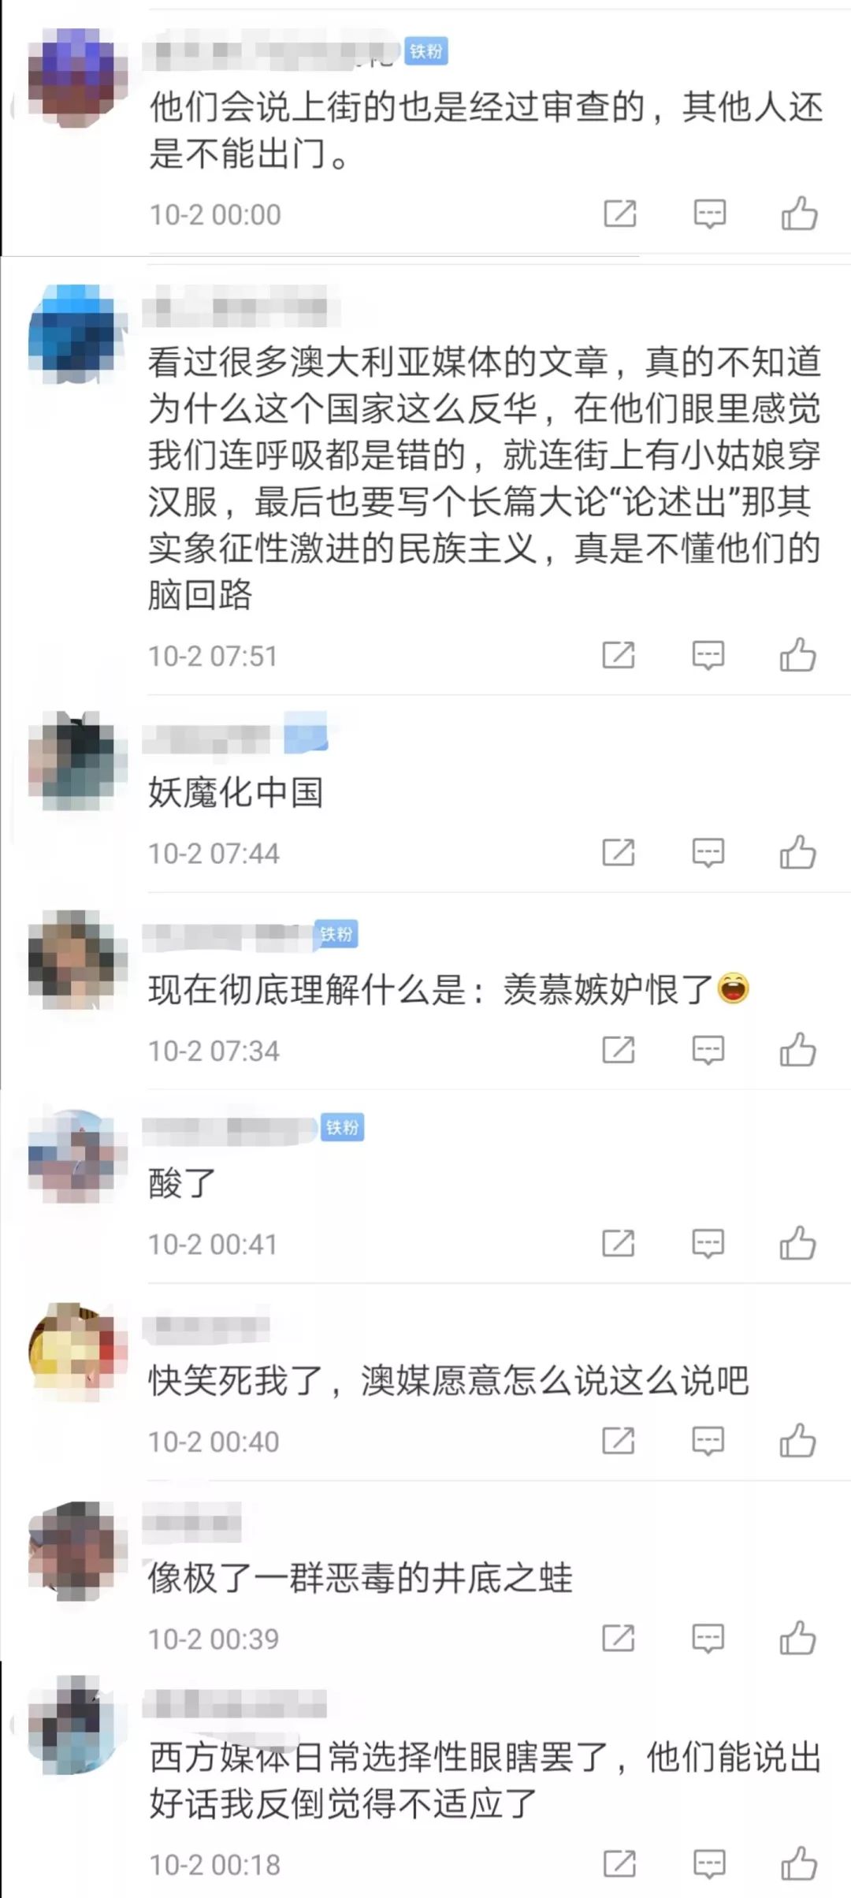Reply to the comment posted at 10-2 07:51
The width and height of the screenshot is (851, 1898).
point(708,655)
